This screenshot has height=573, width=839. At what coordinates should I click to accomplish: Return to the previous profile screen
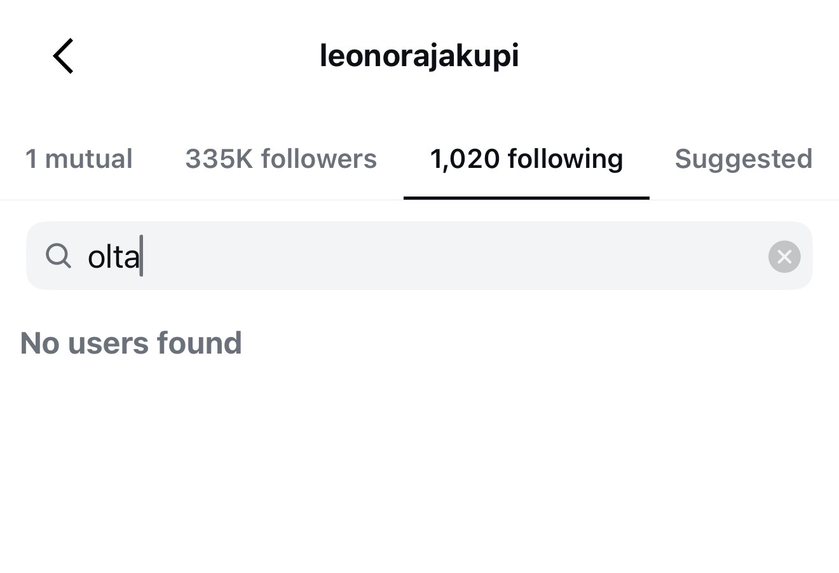coord(64,56)
